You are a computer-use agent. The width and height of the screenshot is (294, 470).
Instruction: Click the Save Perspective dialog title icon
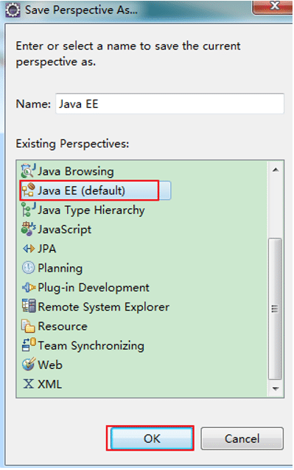(x=13, y=10)
